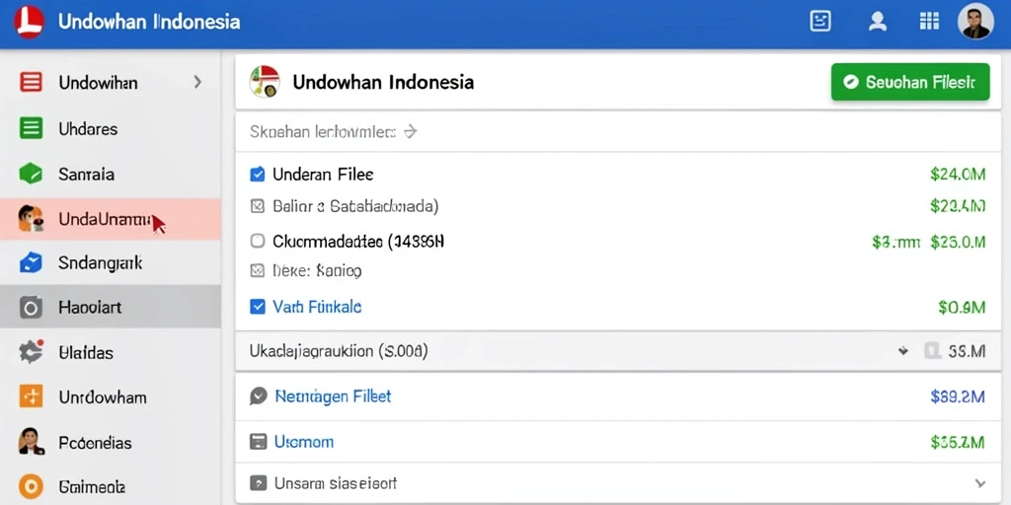Image resolution: width=1011 pixels, height=505 pixels.
Task: Click the gray icon beside 3S.M value
Action: tap(932, 351)
